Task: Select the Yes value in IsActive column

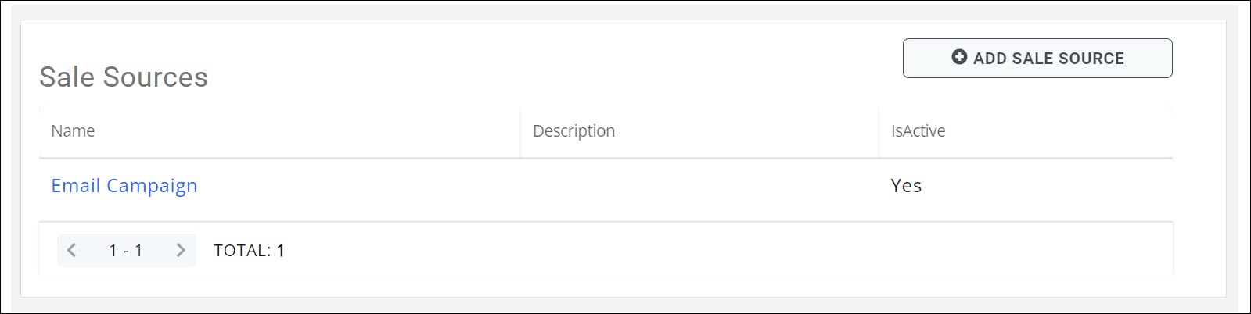Action: [x=906, y=186]
